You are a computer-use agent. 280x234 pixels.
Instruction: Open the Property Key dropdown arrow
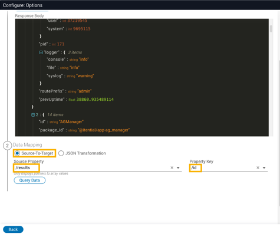pyautogui.click(x=264, y=168)
